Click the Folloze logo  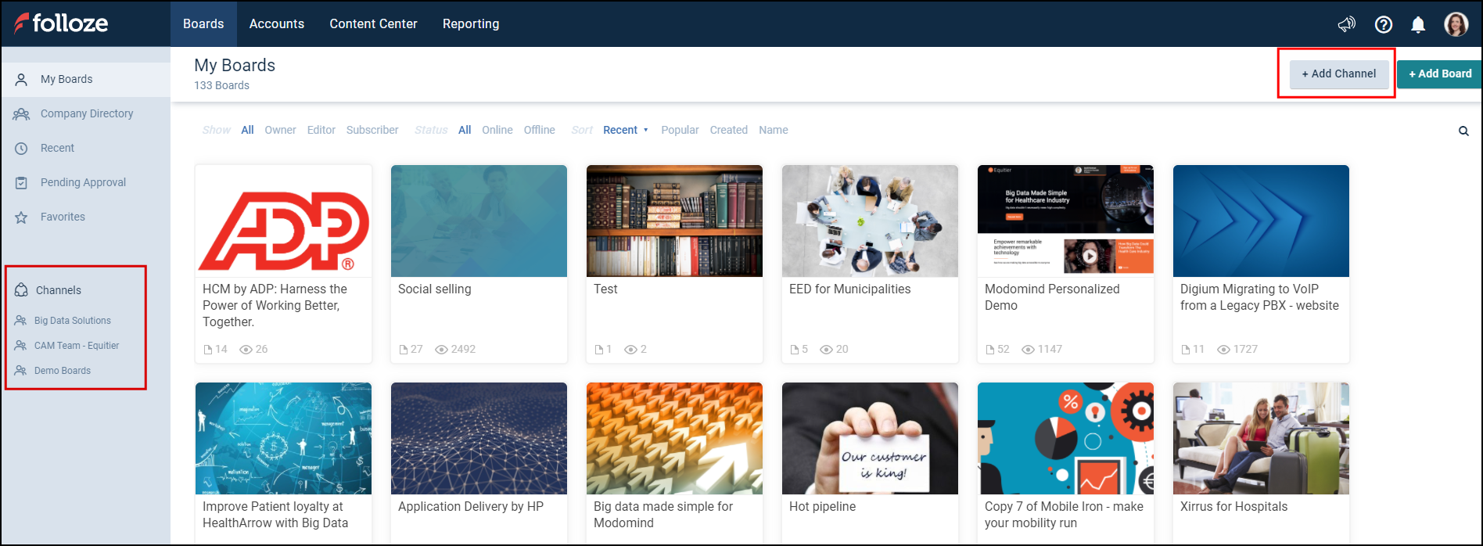pyautogui.click(x=61, y=23)
